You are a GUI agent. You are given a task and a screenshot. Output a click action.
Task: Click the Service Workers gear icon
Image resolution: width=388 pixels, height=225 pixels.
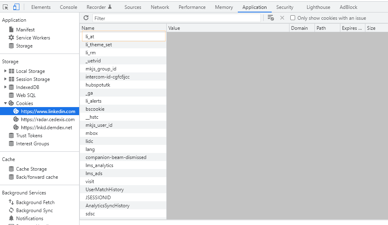[x=11, y=37]
